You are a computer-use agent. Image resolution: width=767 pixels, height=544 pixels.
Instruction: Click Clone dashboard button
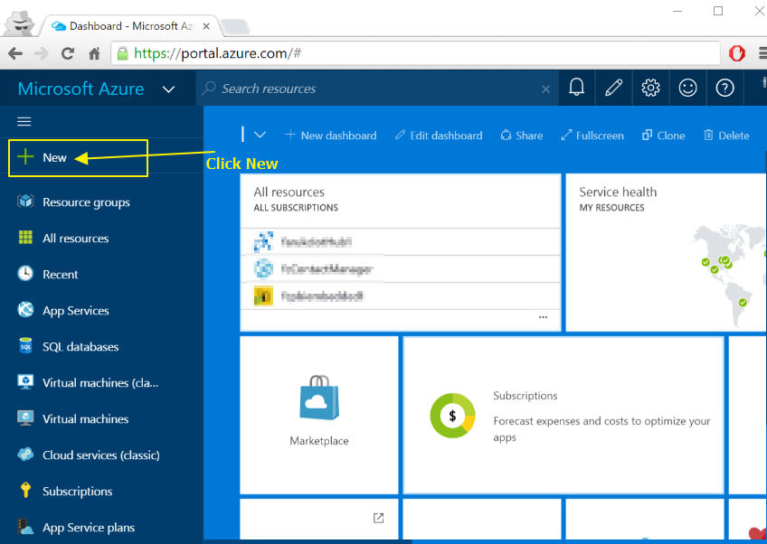click(x=663, y=136)
